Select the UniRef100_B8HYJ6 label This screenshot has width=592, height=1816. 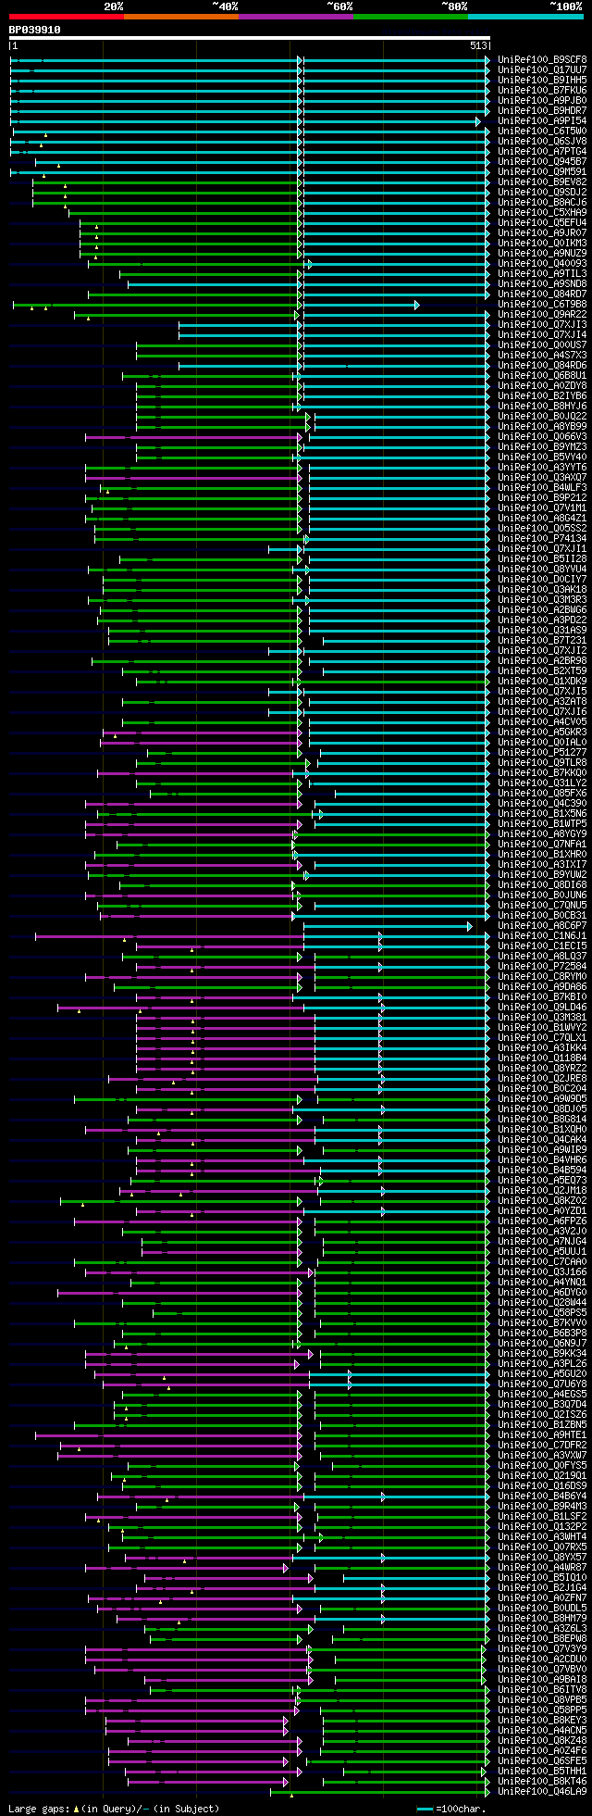point(542,406)
